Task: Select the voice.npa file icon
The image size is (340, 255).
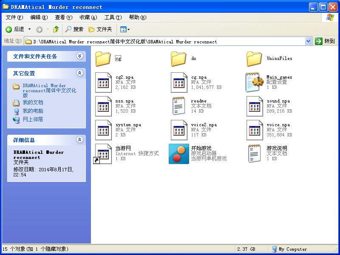Action: point(255,130)
